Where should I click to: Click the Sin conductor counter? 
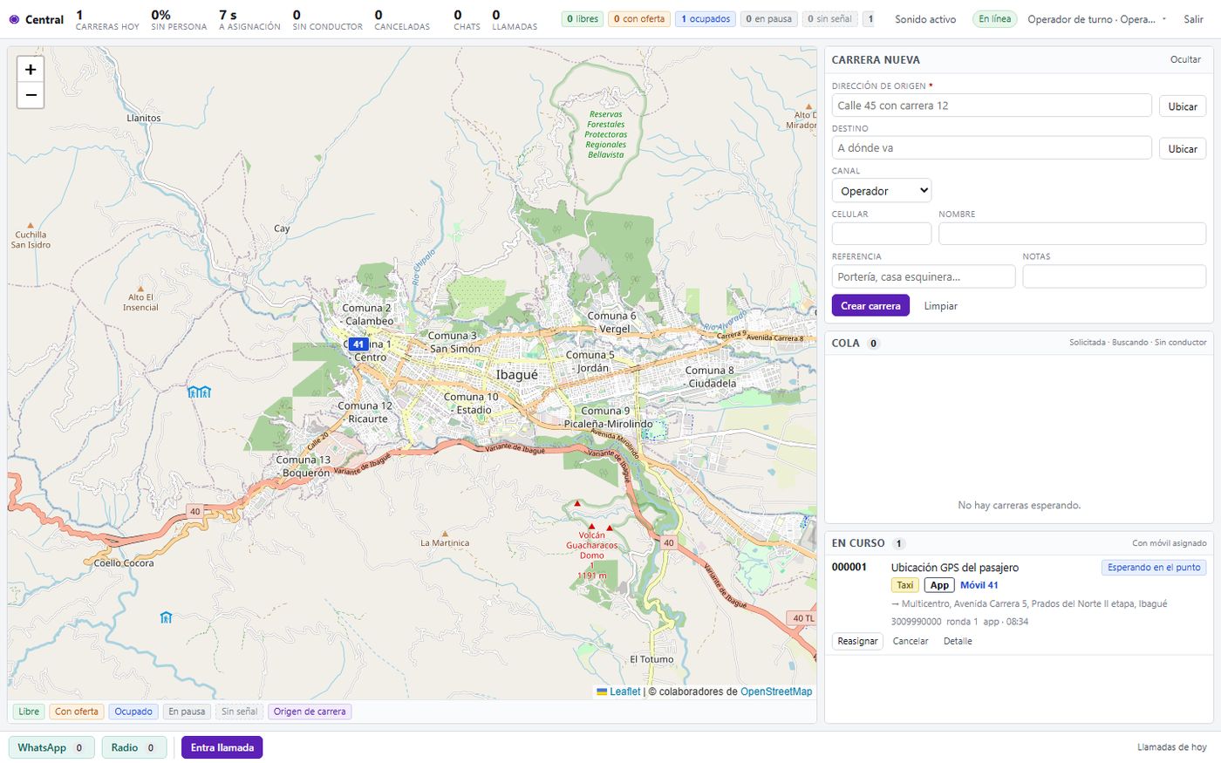(x=327, y=20)
